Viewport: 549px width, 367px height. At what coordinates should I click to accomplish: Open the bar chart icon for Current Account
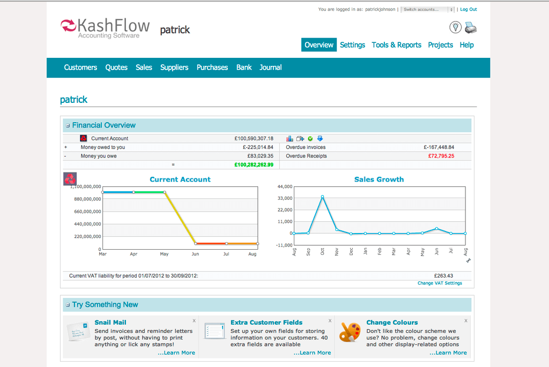tap(290, 139)
